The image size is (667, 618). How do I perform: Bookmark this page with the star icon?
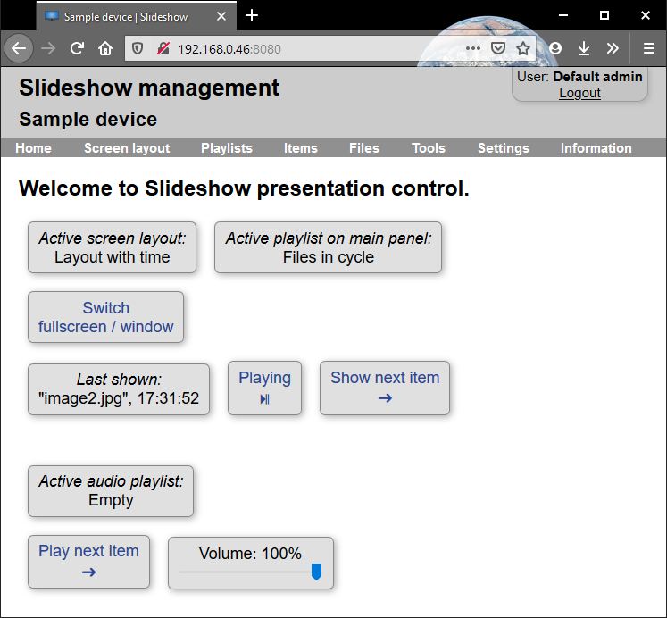(523, 48)
